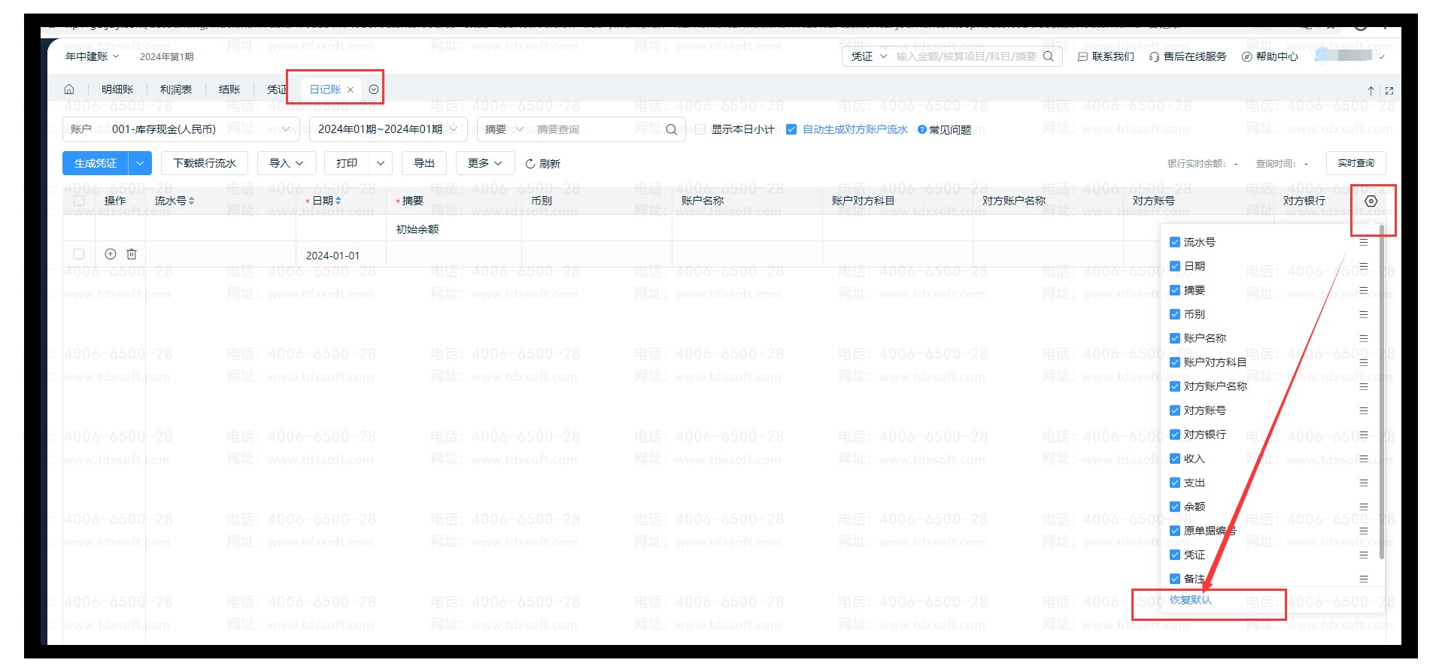The height and width of the screenshot is (672, 1442).
Task: Uncheck 币别 column checkbox
Action: coord(1174,315)
